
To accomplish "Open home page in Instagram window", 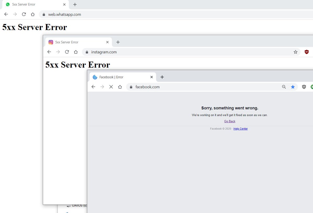I will 76,52.
